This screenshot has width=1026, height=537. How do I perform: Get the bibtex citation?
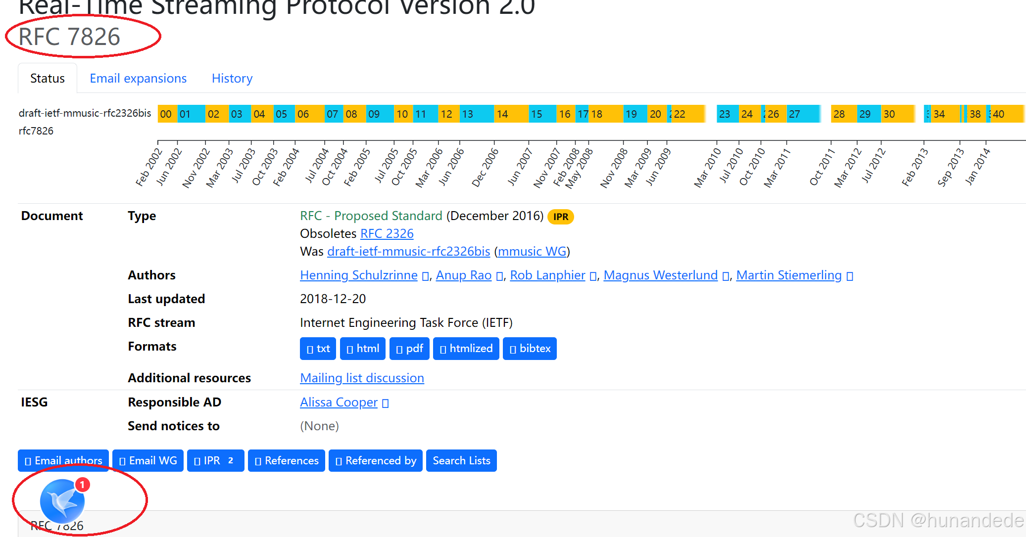pos(530,349)
